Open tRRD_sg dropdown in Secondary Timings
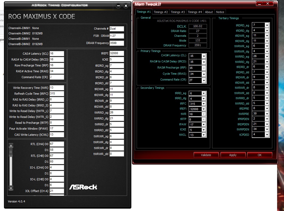 pyautogui.click(x=204, y=93)
